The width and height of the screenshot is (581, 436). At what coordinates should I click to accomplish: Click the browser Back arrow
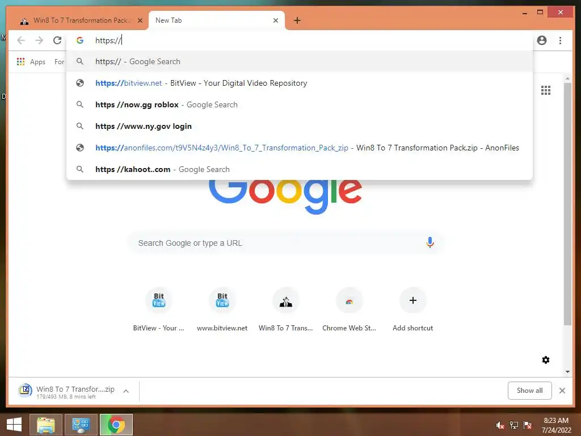pyautogui.click(x=21, y=40)
